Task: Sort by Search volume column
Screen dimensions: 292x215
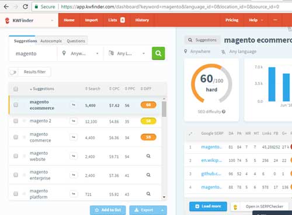Action: 93,89
